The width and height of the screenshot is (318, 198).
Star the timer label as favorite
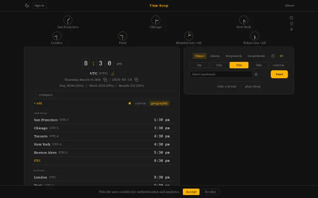(x=256, y=74)
